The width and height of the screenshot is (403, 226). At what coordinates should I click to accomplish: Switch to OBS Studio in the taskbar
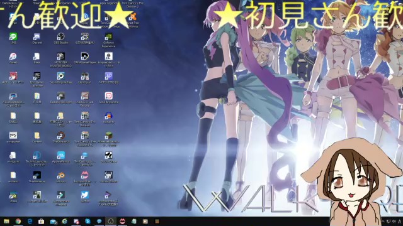pyautogui.click(x=111, y=222)
